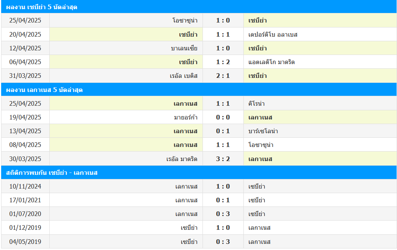
Task: Click the score 2 : 1 in the 31/03/2025 row
Action: pos(223,76)
